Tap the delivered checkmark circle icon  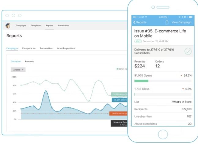point(188,51)
